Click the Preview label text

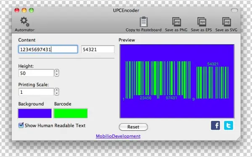pyautogui.click(x=127, y=40)
